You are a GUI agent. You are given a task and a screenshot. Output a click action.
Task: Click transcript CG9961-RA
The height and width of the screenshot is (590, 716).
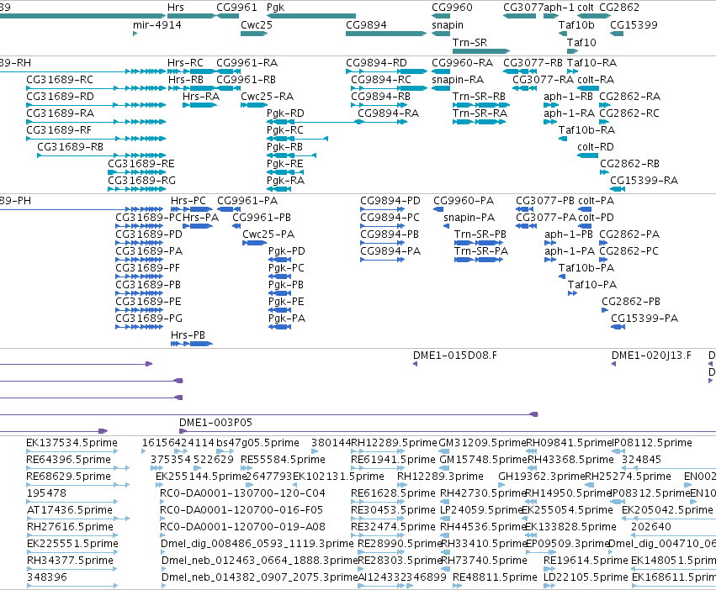click(247, 63)
